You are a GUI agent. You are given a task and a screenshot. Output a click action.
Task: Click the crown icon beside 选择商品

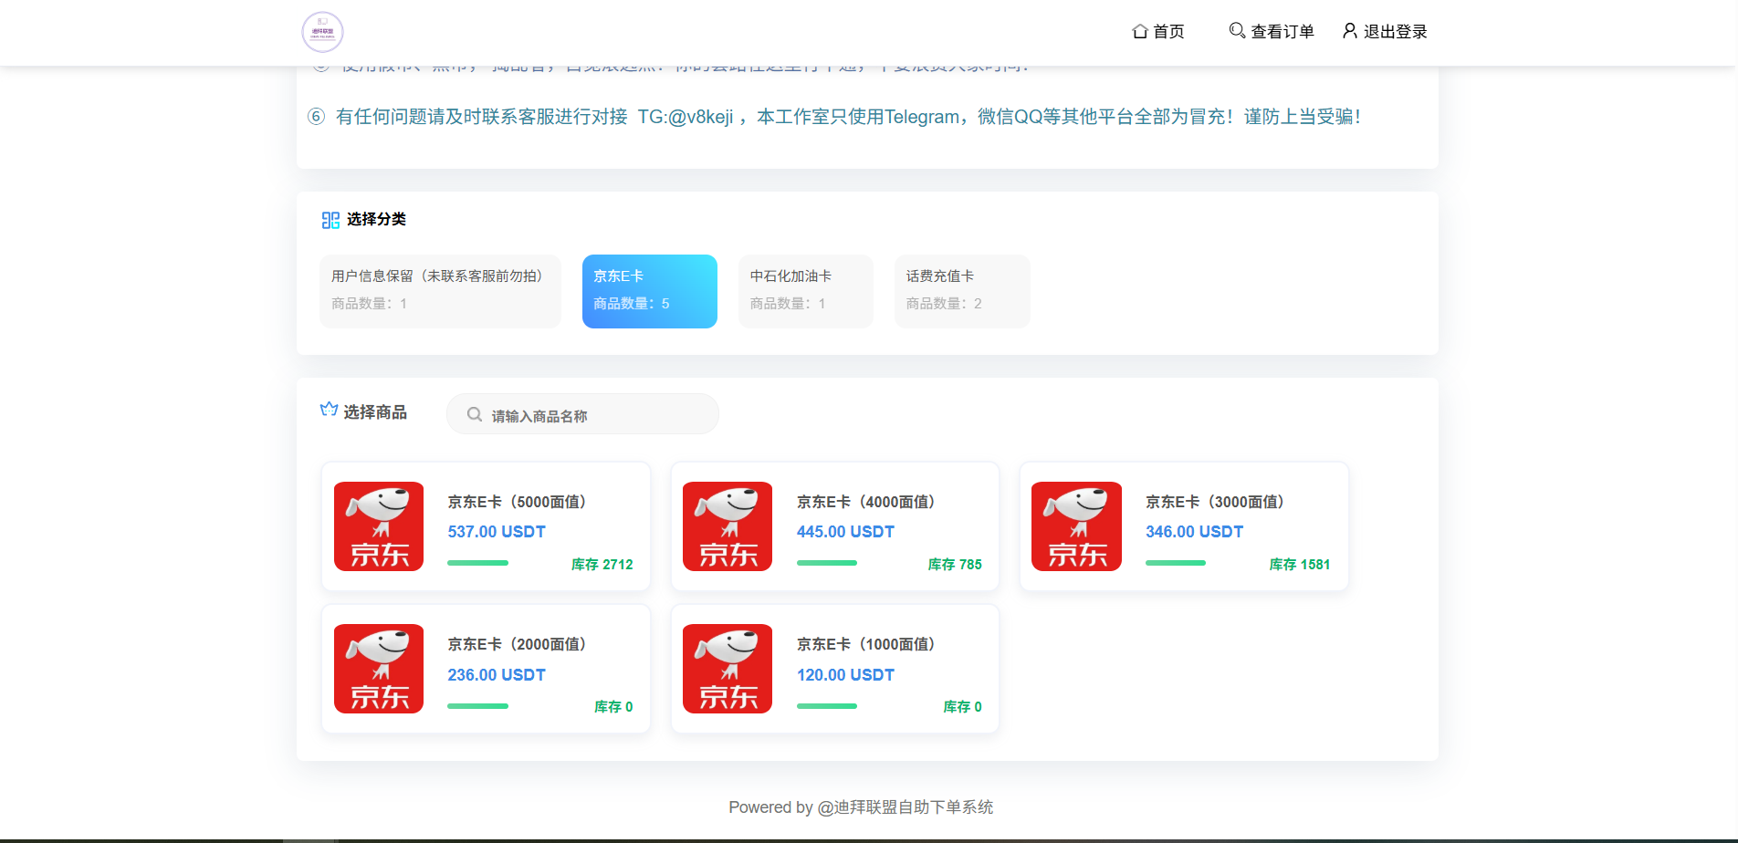330,410
